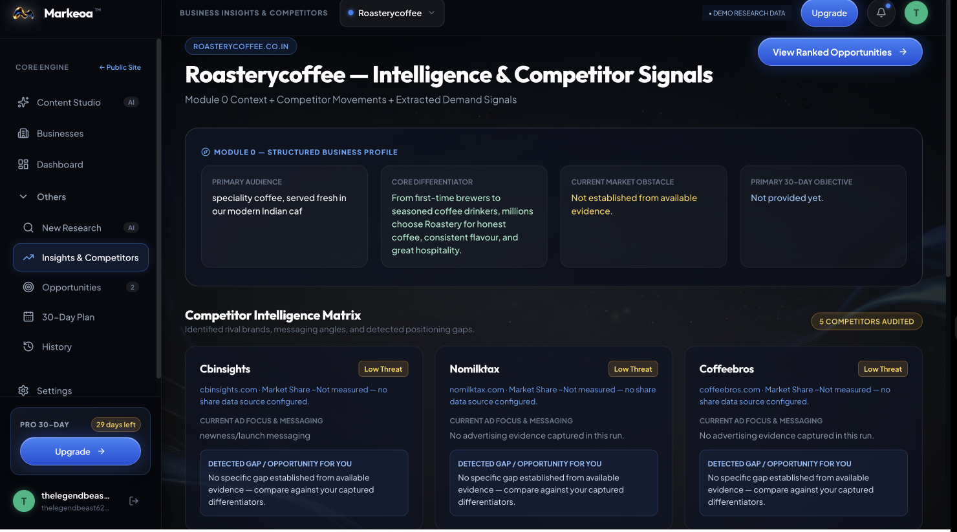Open Dashboard via its grid icon
957x532 pixels.
point(23,164)
